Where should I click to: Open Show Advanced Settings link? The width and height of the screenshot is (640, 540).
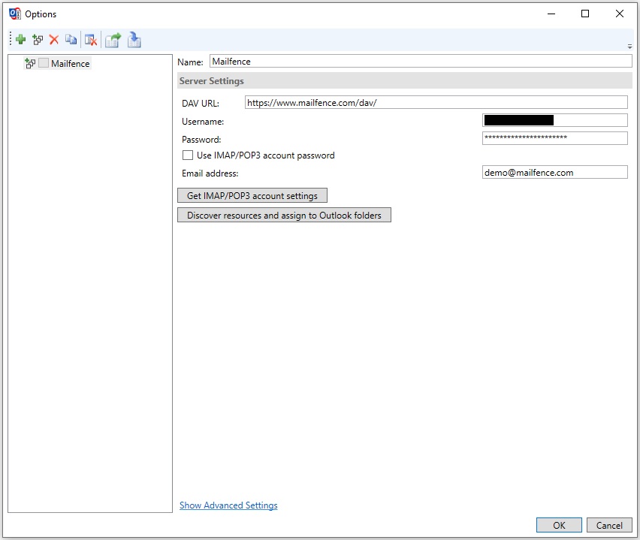pos(228,505)
